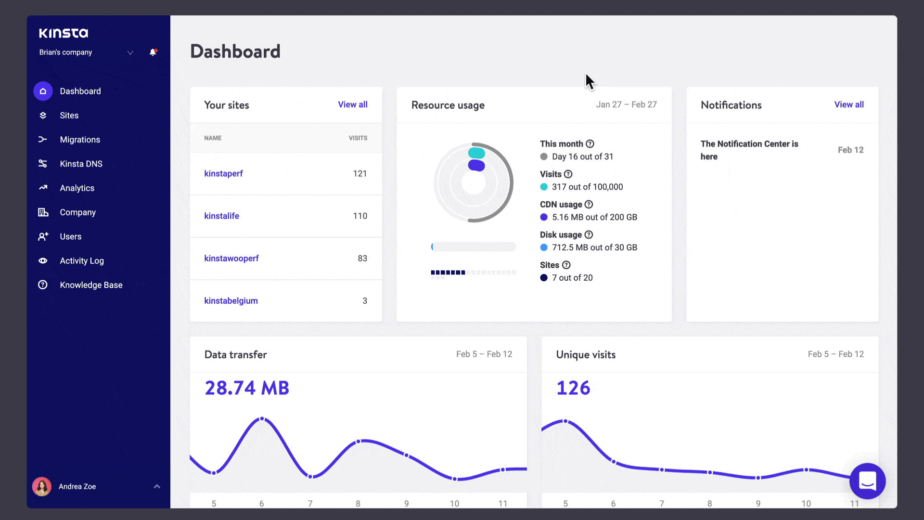Click View all sites link
924x520 pixels.
click(353, 104)
